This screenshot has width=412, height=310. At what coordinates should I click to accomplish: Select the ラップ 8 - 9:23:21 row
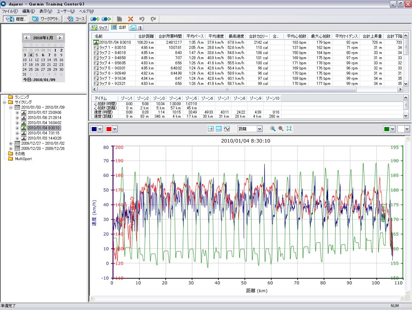[247, 84]
